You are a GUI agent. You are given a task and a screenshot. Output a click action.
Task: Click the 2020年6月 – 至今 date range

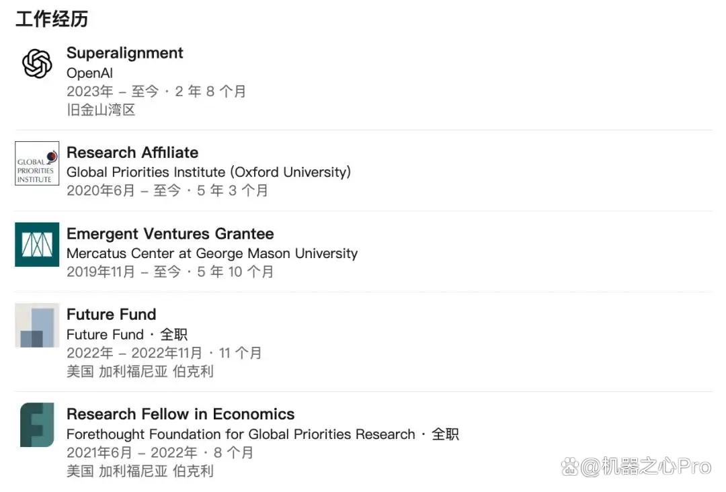pos(124,190)
